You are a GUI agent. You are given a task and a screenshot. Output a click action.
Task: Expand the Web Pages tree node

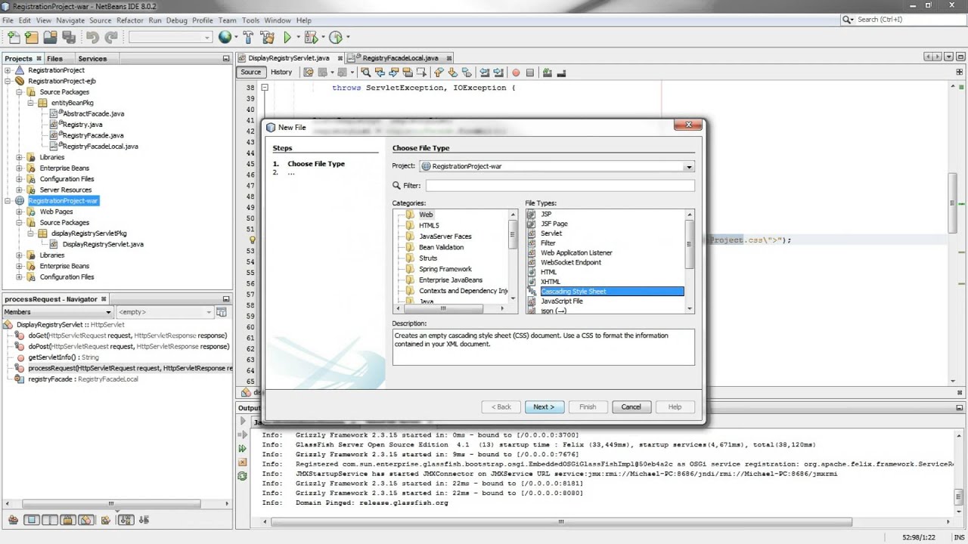click(20, 212)
